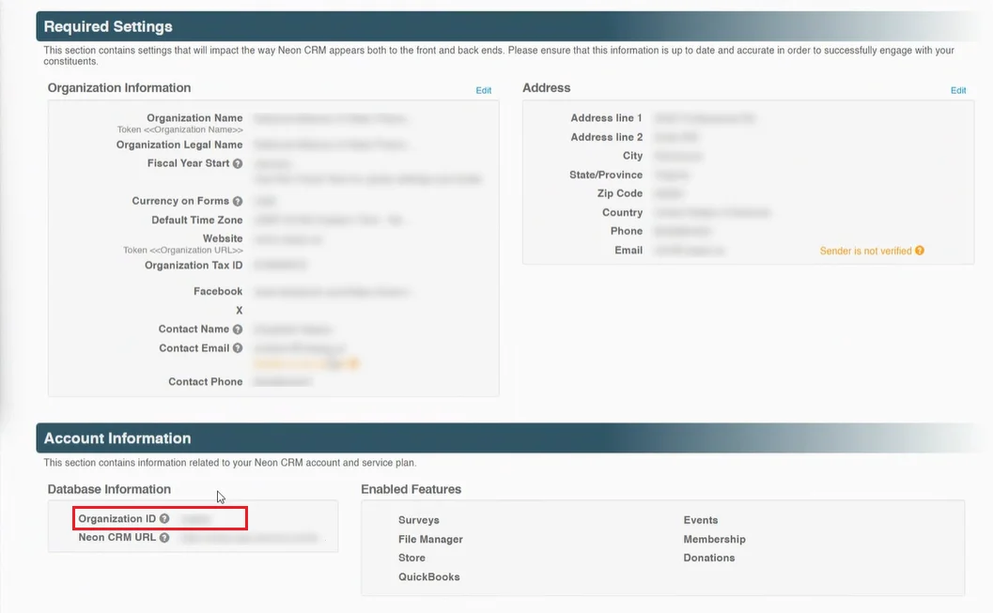The height and width of the screenshot is (613, 993).
Task: Edit the Organization Information section
Action: coord(483,90)
